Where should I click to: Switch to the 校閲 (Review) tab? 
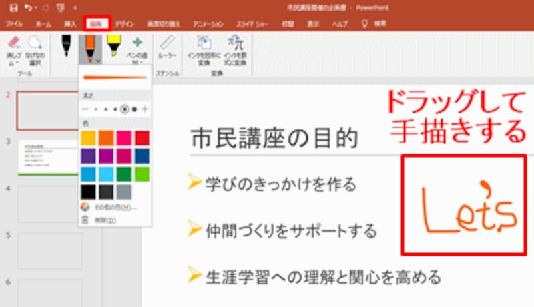[288, 24]
